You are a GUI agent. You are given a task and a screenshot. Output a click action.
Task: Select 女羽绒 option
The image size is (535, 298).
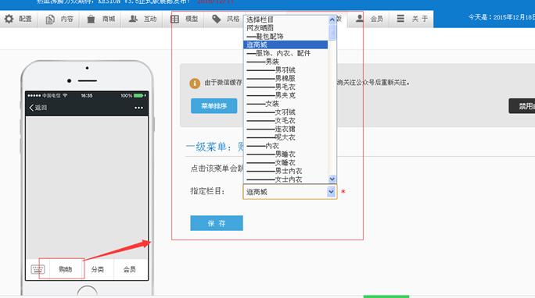[x=286, y=112]
